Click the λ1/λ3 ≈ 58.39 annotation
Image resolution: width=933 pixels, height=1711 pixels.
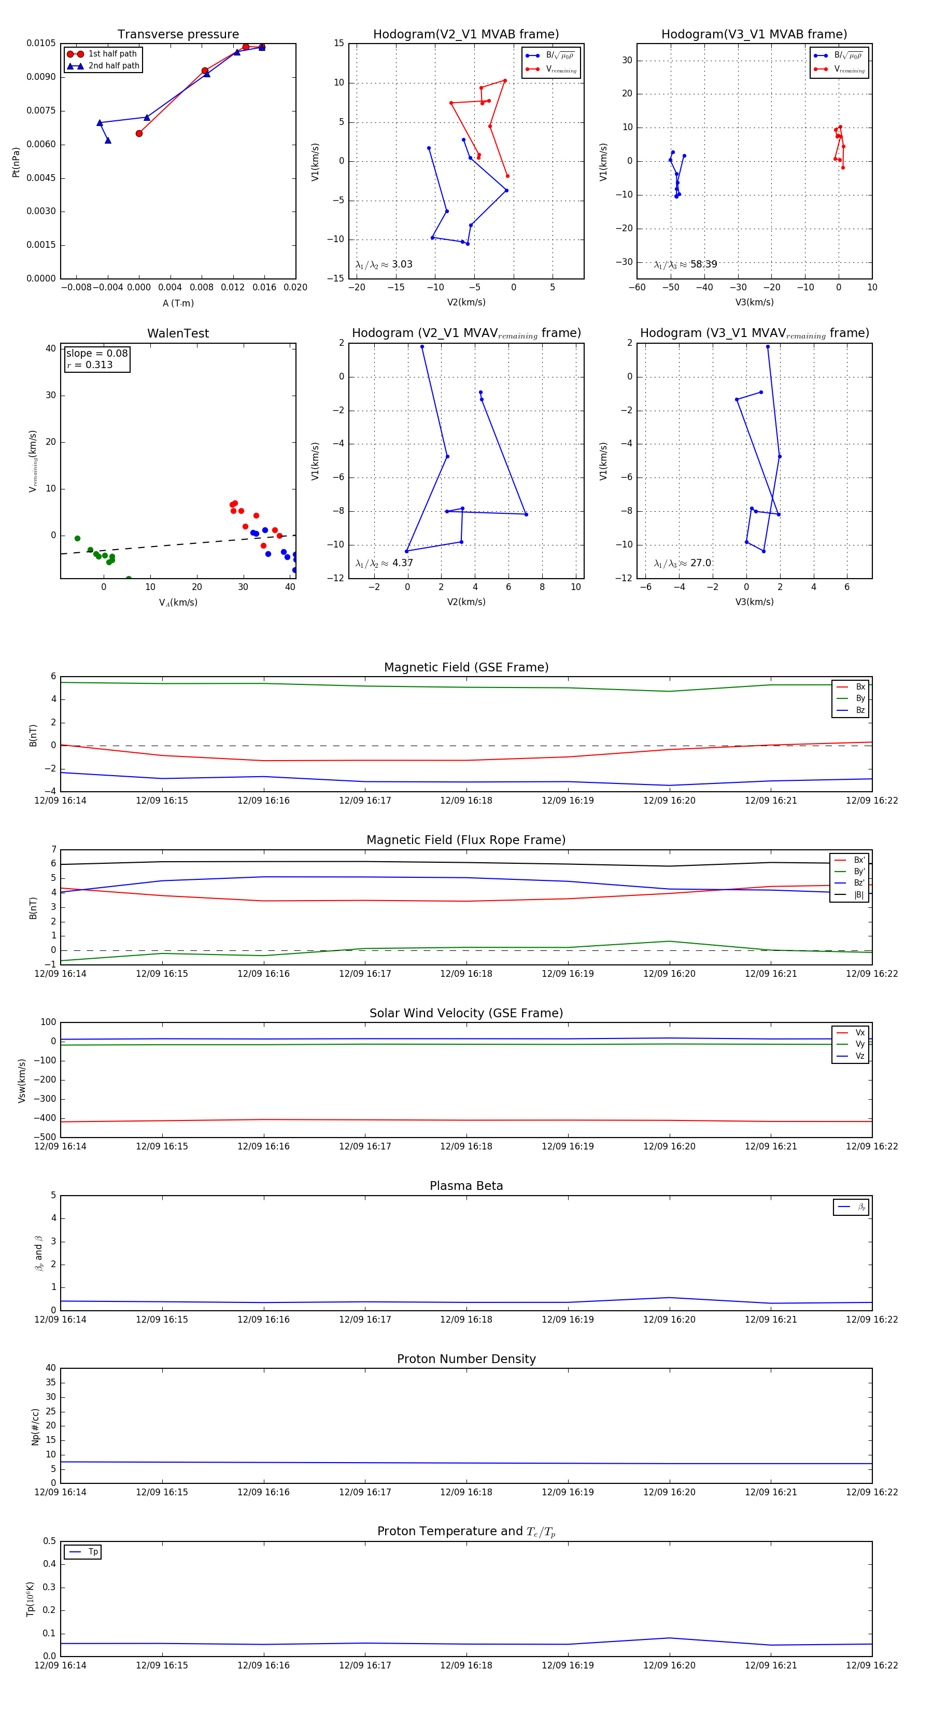coord(685,264)
